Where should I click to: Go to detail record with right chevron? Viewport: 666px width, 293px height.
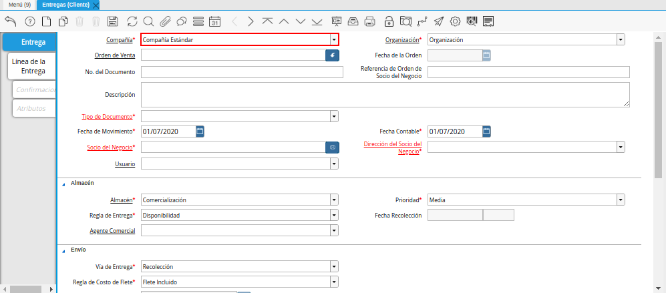coord(251,21)
